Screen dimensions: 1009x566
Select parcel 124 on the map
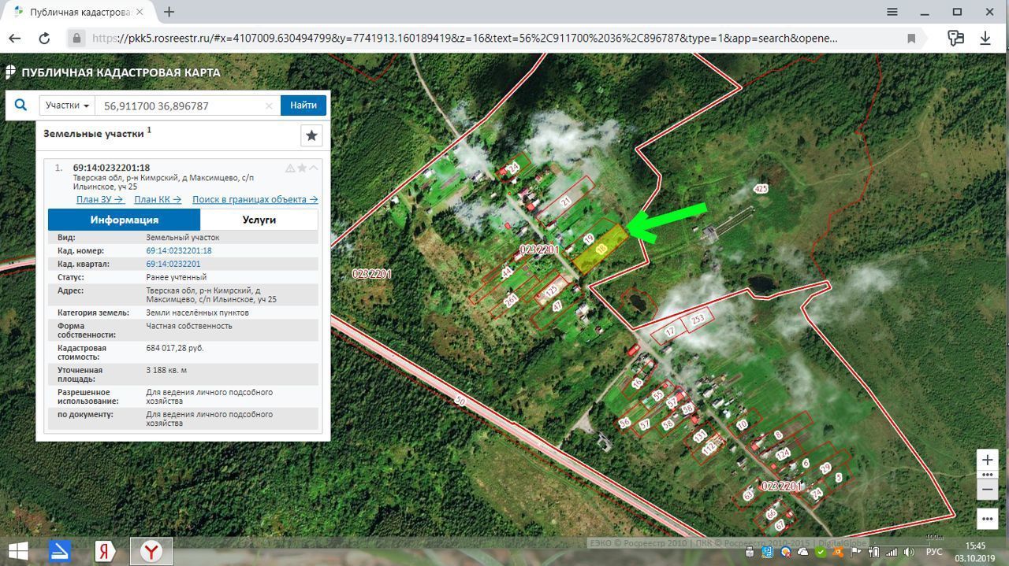tap(783, 454)
